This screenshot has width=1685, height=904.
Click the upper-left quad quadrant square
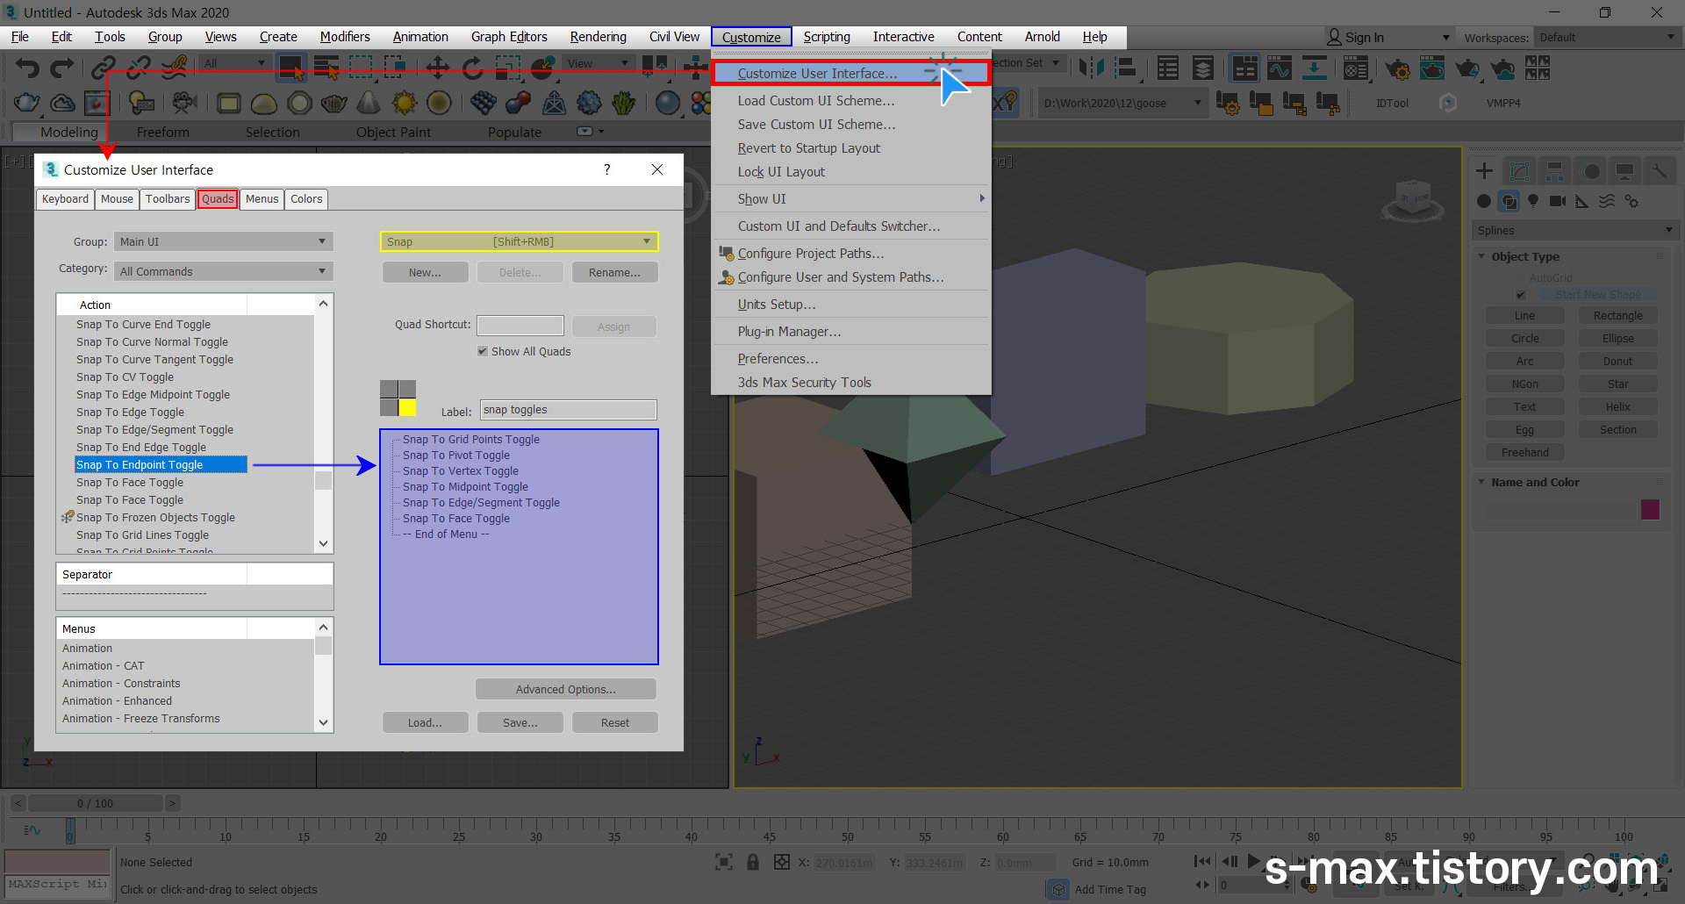pyautogui.click(x=389, y=389)
